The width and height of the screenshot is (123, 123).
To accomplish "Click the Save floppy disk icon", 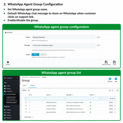I will 115,62.
